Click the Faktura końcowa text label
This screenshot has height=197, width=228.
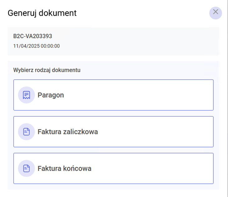[x=64, y=169]
